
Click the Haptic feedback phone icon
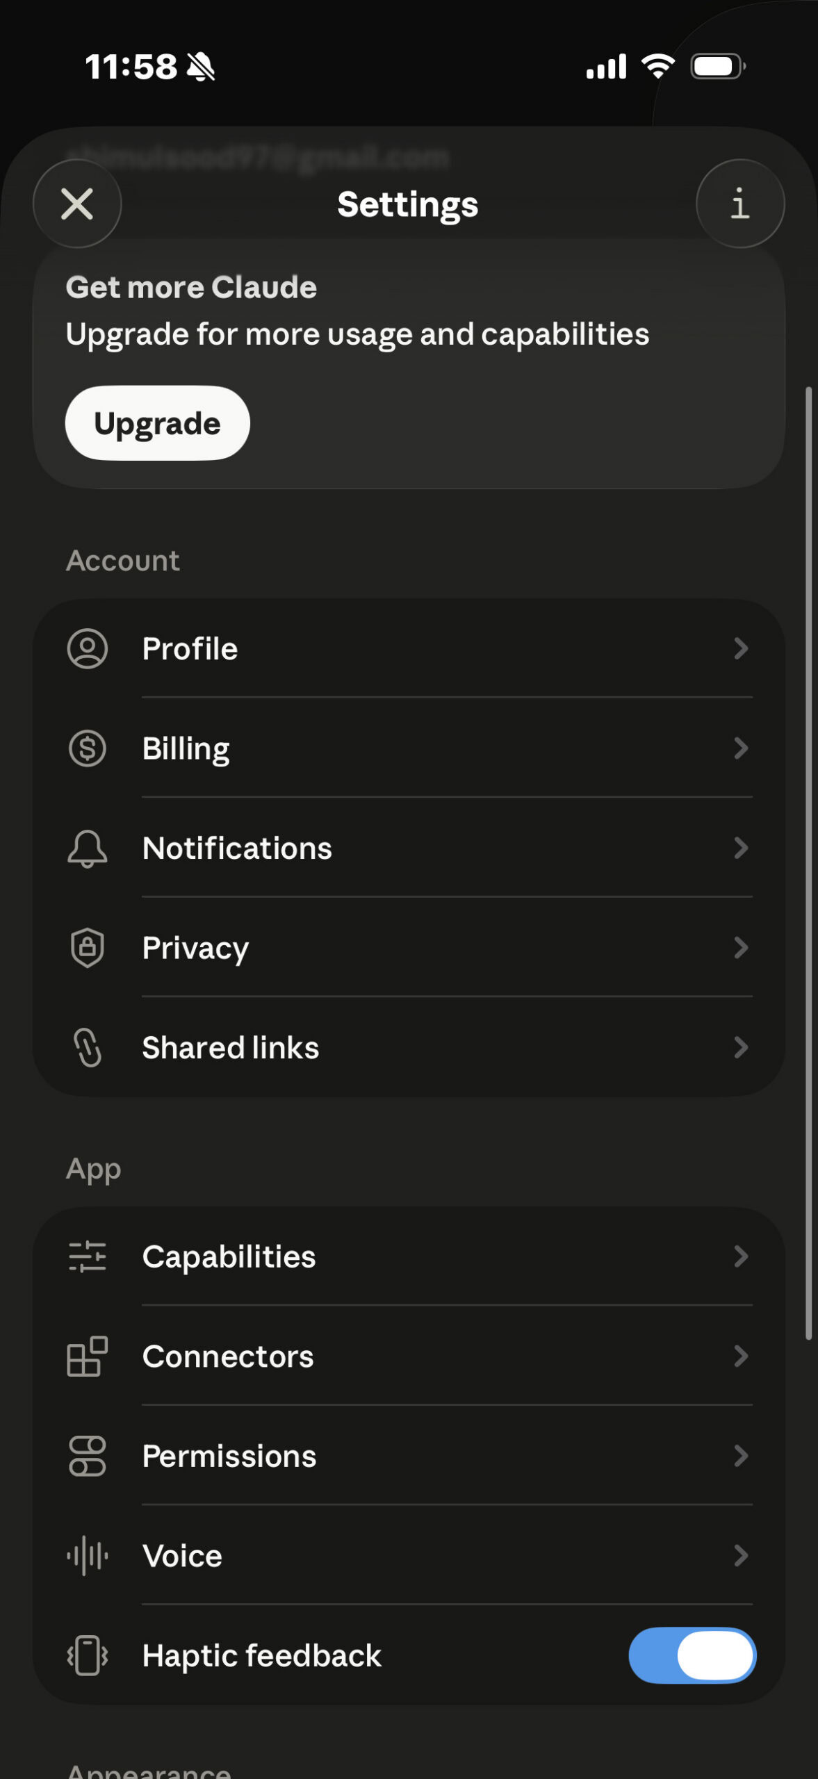[88, 1655]
